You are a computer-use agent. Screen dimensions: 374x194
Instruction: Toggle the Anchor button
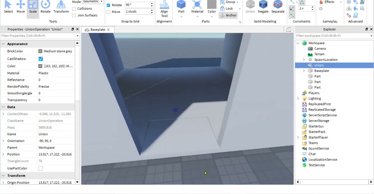(228, 15)
